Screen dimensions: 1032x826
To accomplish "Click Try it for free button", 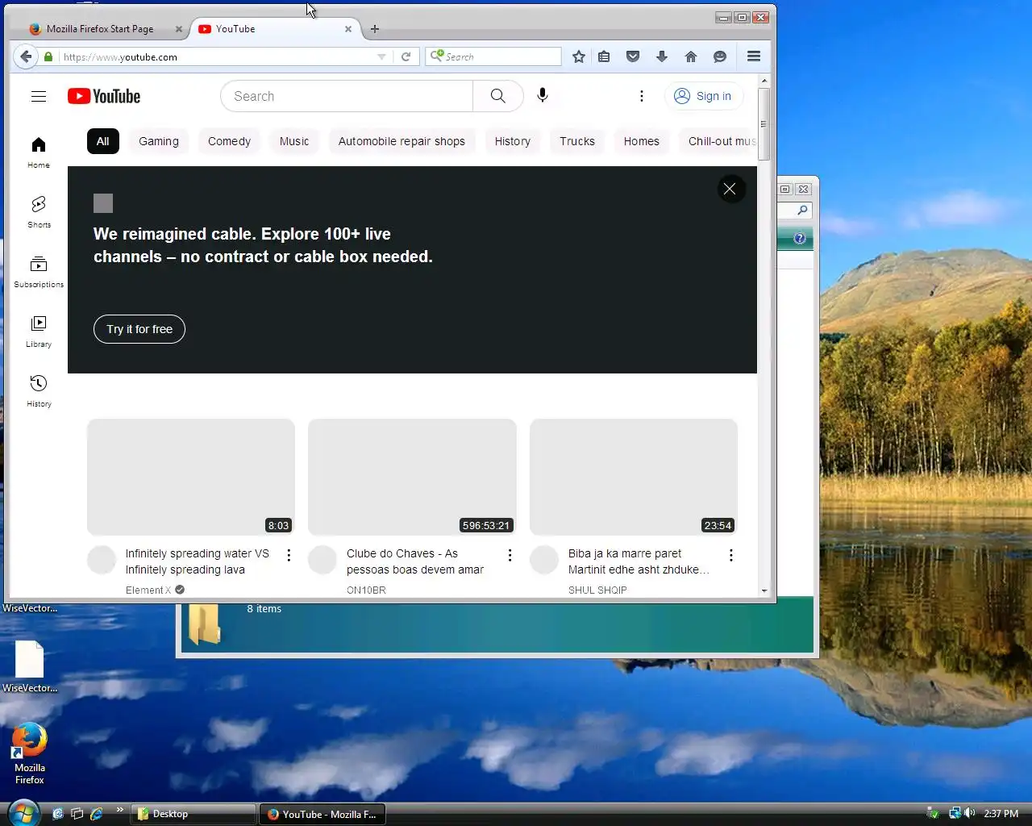I will 139,329.
